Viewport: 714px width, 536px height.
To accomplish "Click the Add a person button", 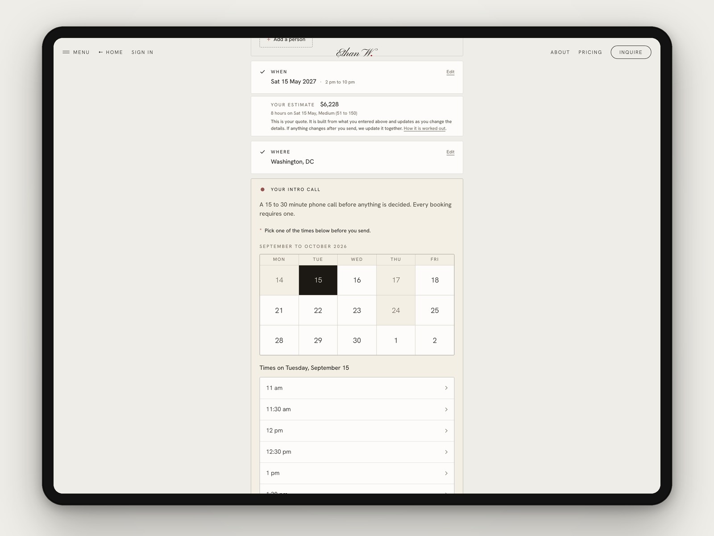I will (286, 41).
